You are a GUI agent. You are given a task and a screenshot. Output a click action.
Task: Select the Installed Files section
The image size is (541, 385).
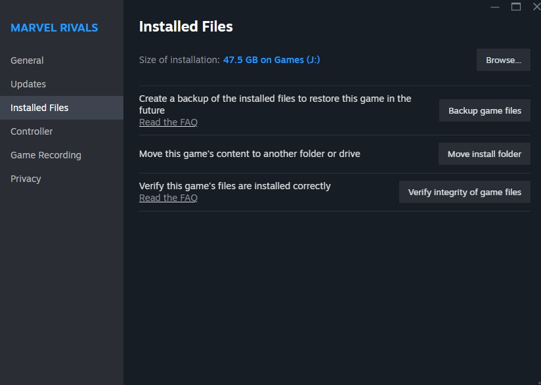click(39, 107)
